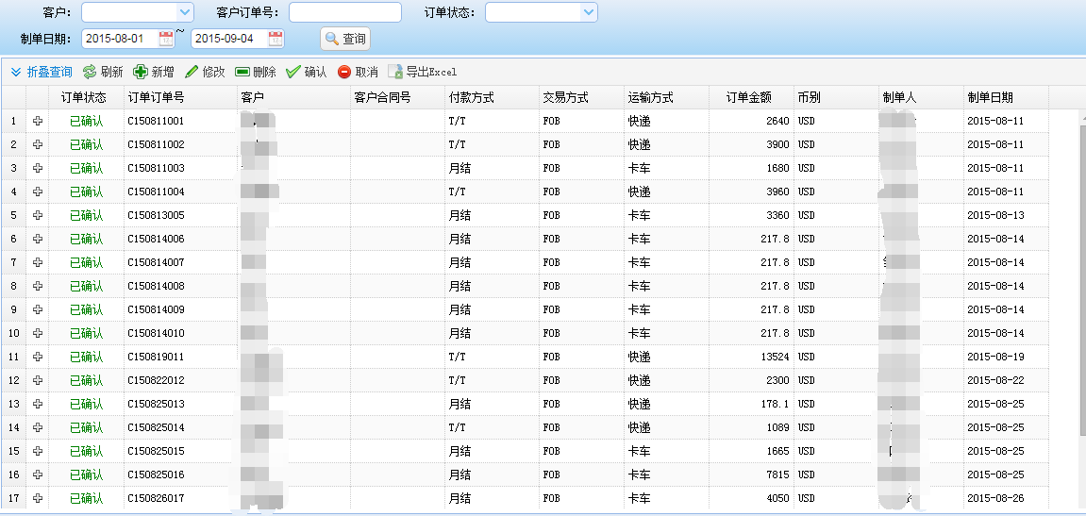Sort by the 制单日期 column header
Screen dimensions: 1086x516
coord(988,97)
